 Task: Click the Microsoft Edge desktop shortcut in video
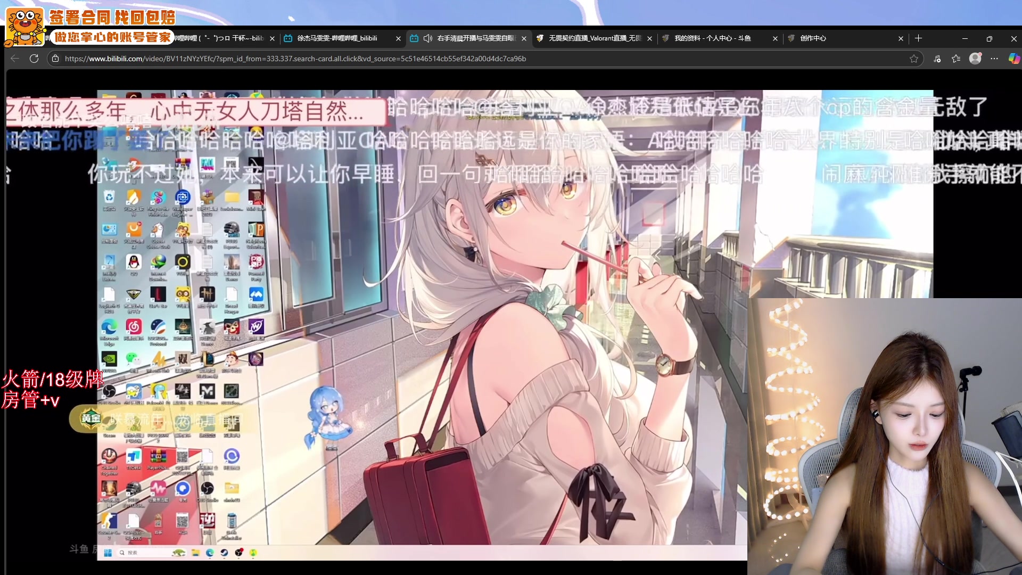pyautogui.click(x=109, y=332)
